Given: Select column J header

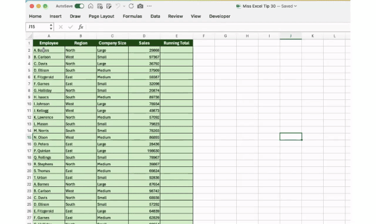Looking at the screenshot, I should 291,36.
